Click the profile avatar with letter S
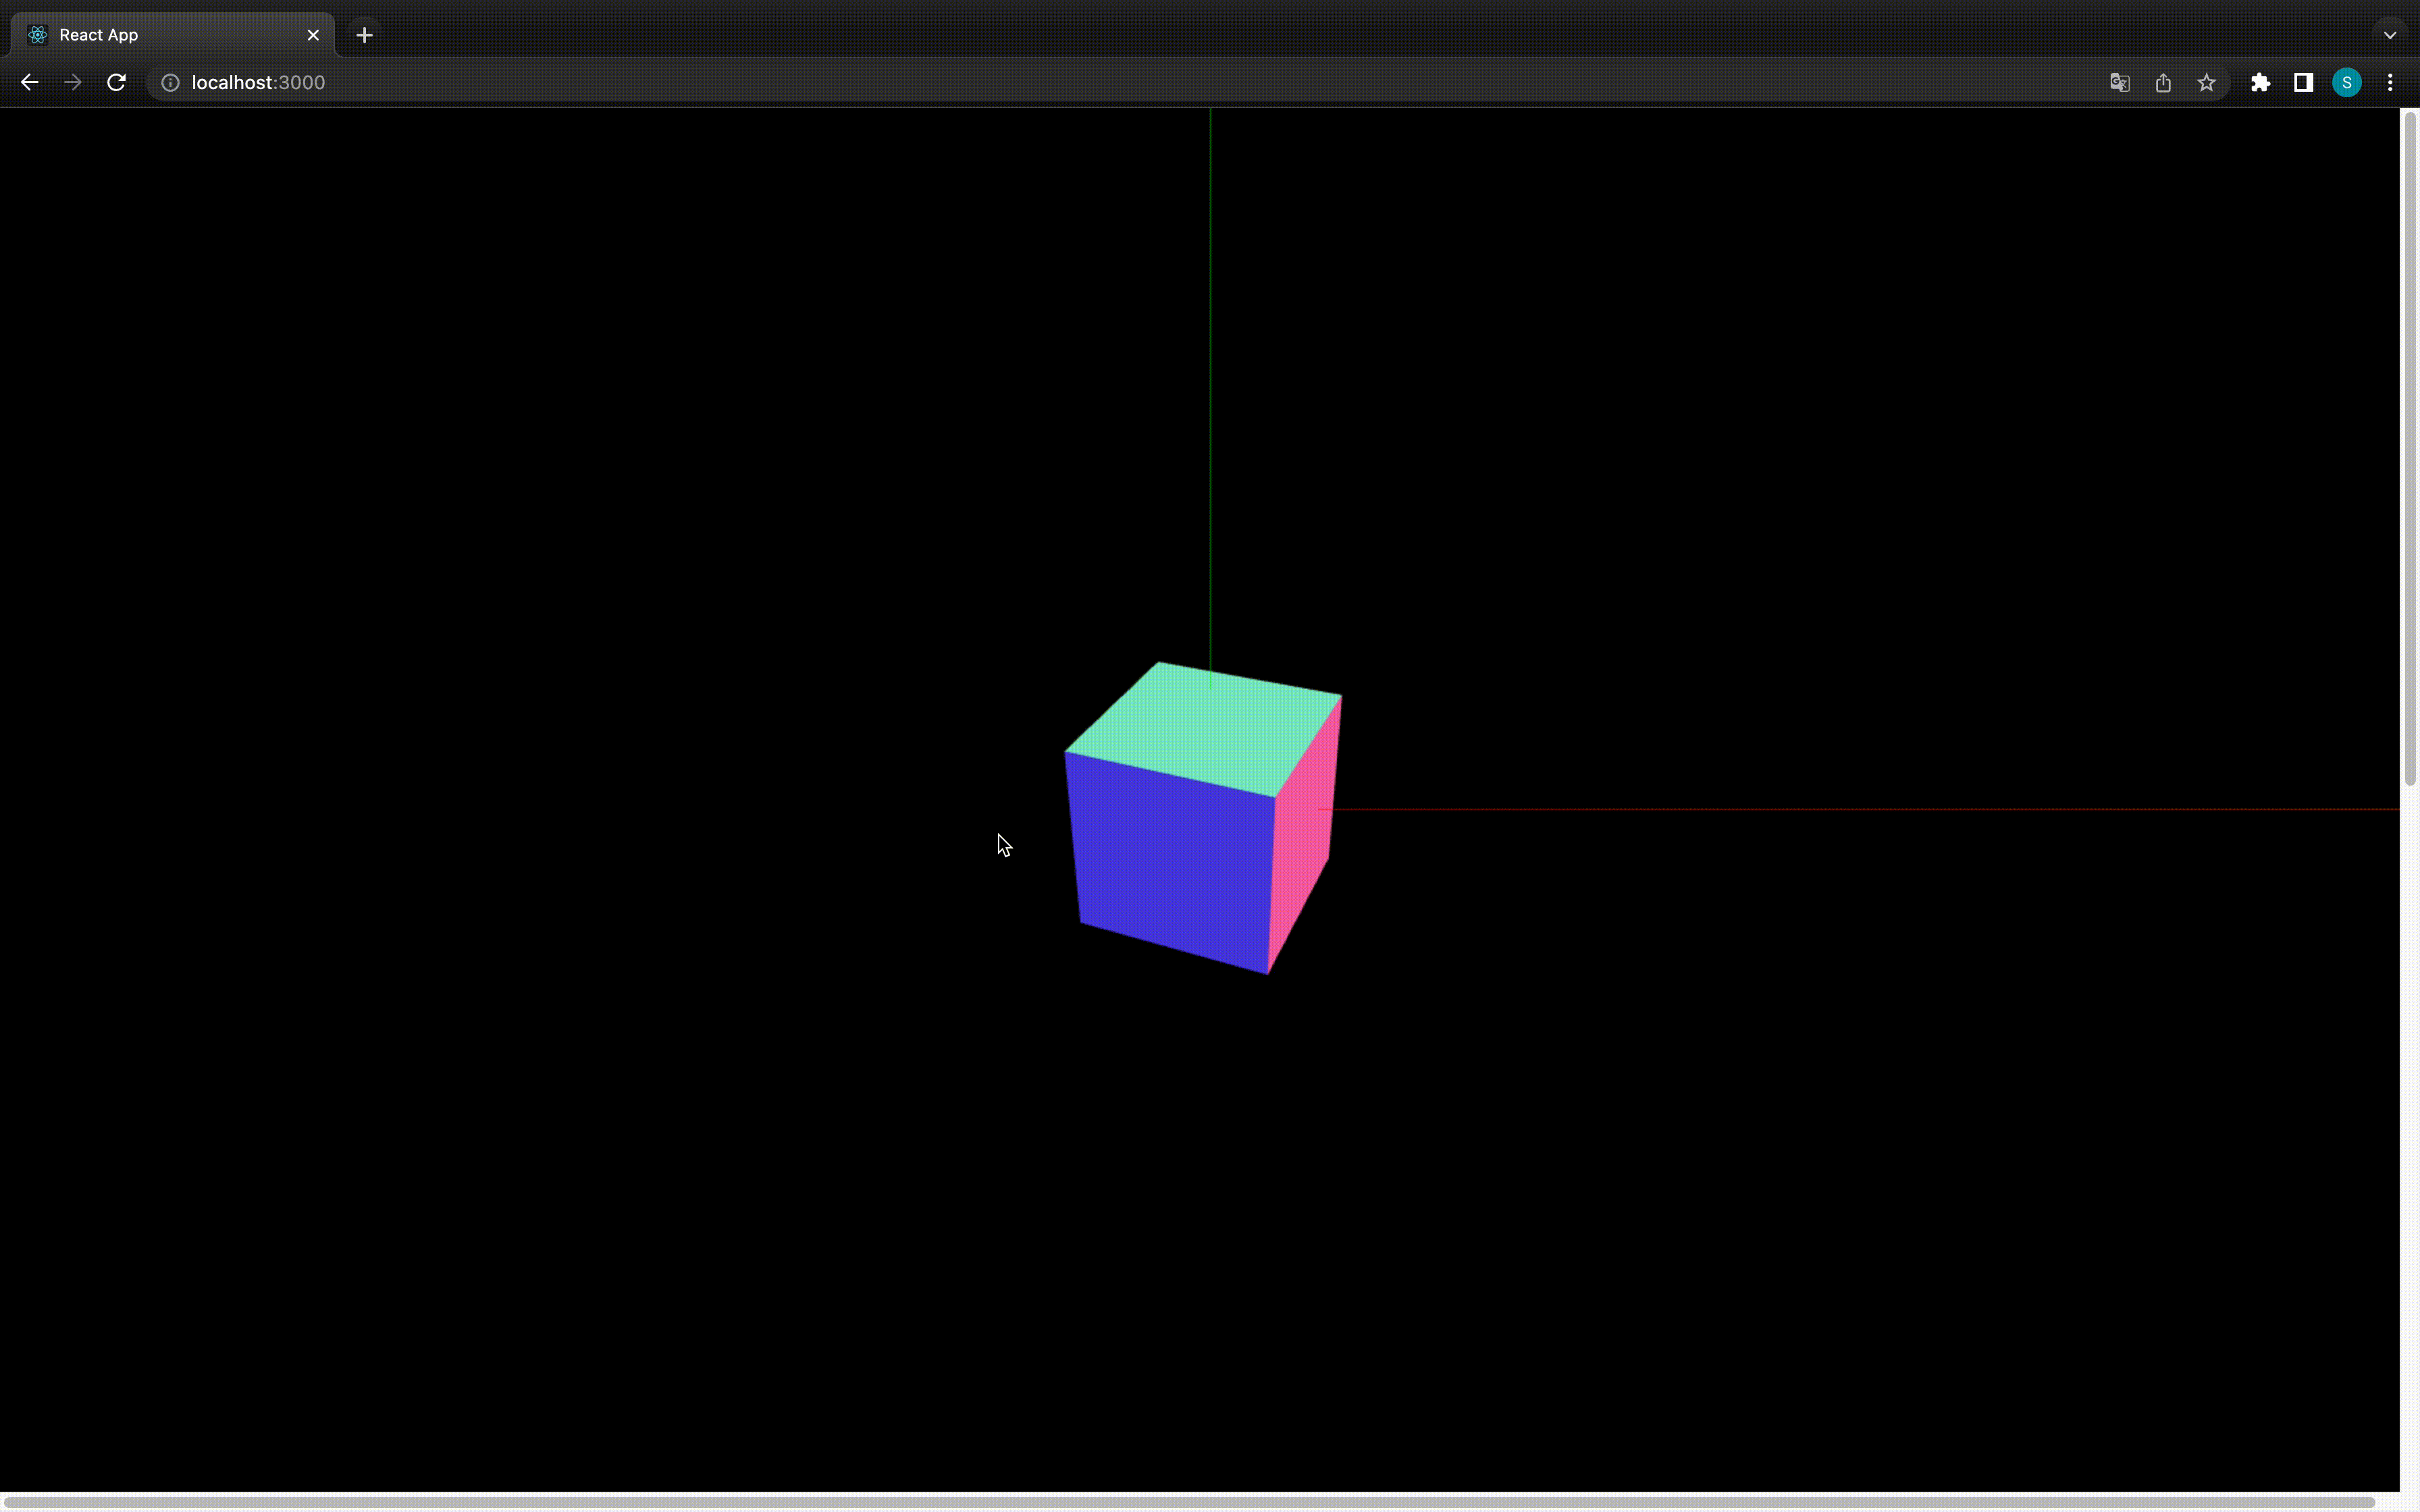This screenshot has width=2420, height=1512. point(2346,82)
